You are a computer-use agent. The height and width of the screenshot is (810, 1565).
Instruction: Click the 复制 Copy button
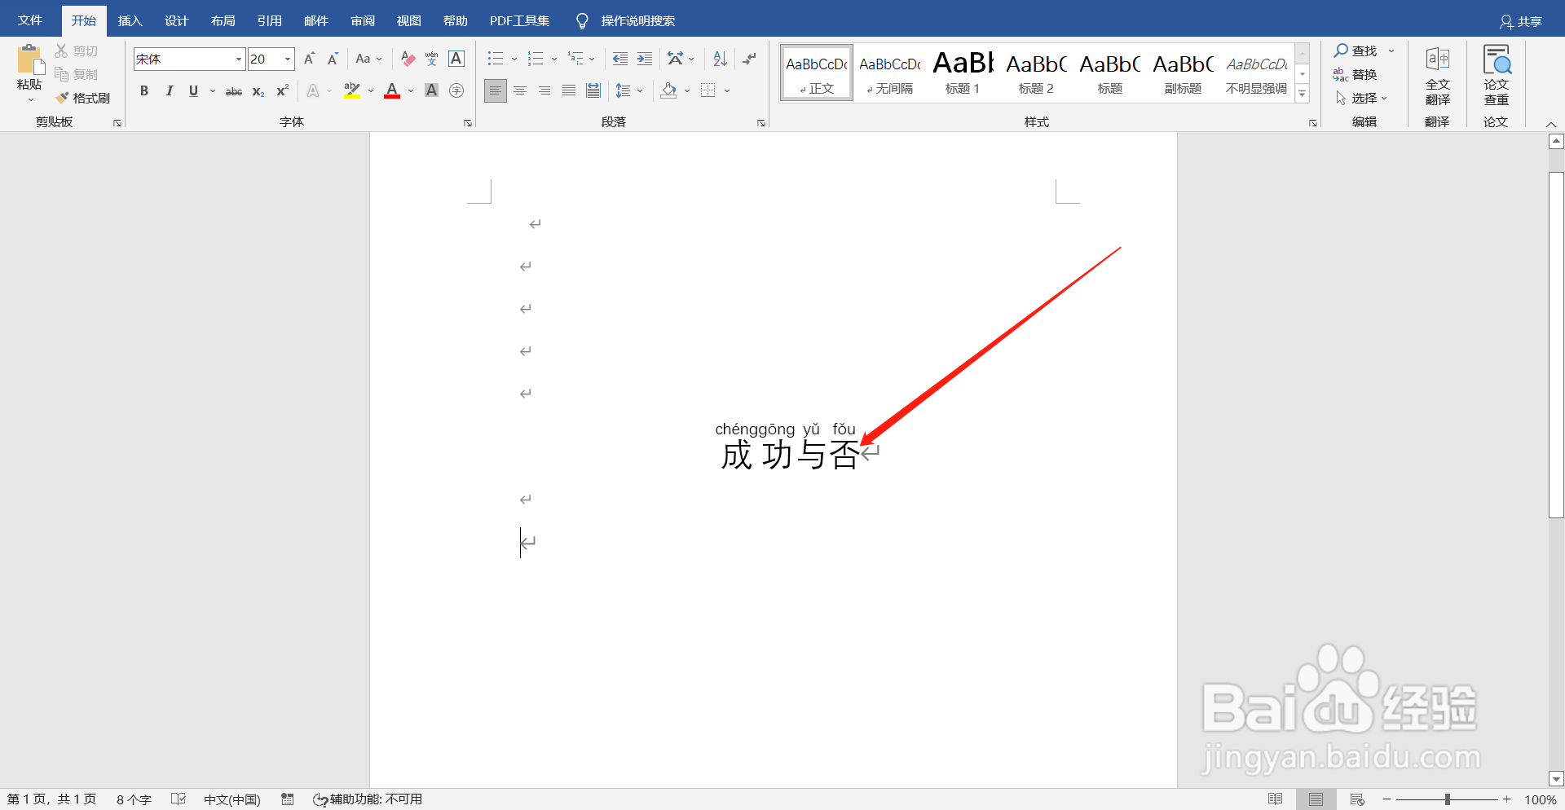pyautogui.click(x=76, y=74)
